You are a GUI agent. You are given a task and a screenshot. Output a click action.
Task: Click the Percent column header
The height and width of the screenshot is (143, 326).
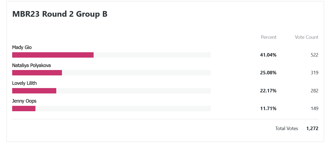(269, 37)
